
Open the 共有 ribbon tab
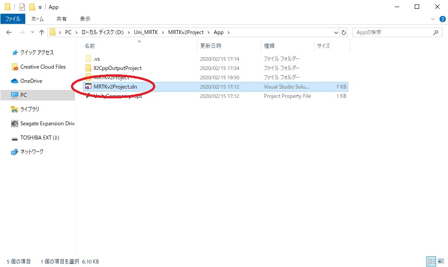pyautogui.click(x=61, y=19)
